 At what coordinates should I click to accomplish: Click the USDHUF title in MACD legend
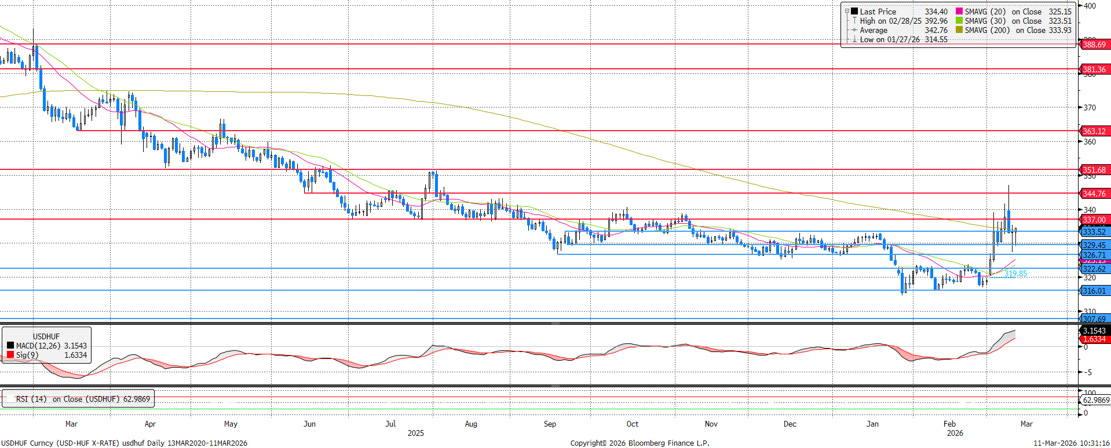click(x=46, y=336)
